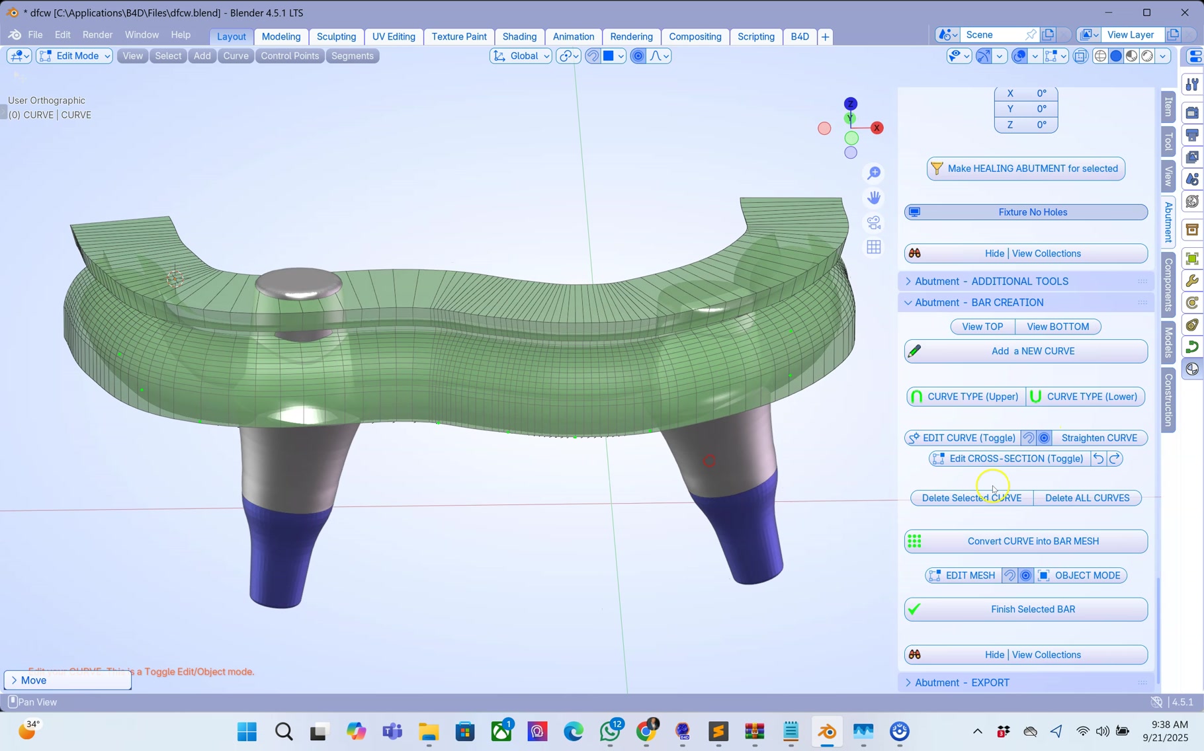Screen dimensions: 1204x751
Task: Click the Z rotation value field
Action: click(x=1025, y=125)
